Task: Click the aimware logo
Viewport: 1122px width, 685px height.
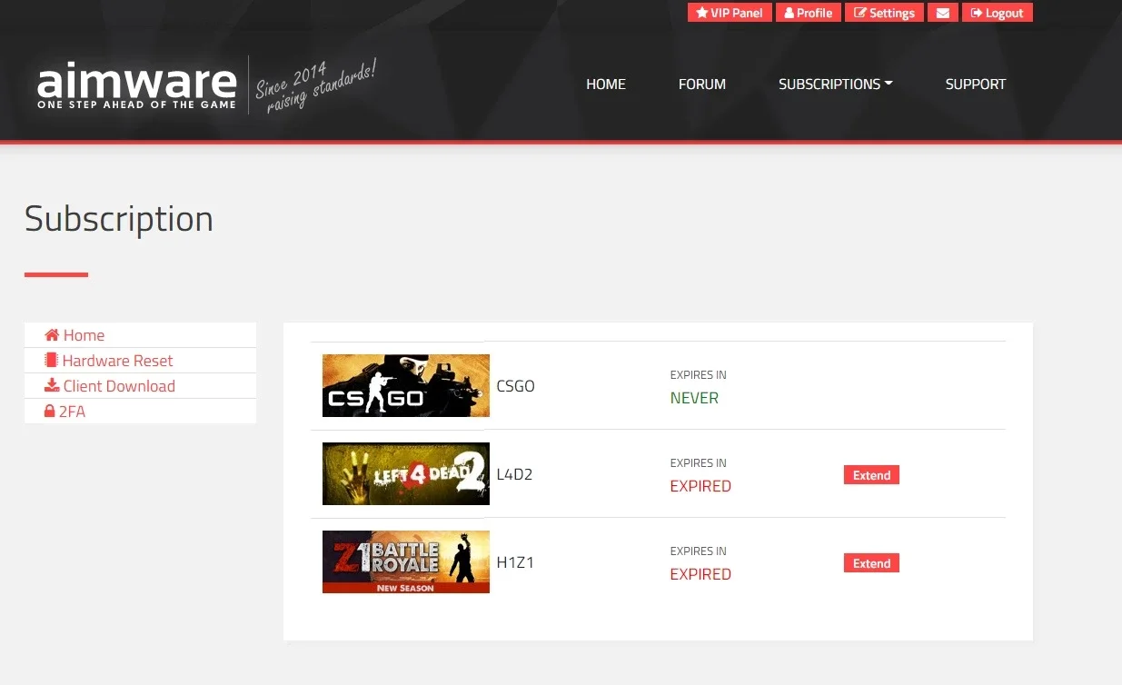Action: 136,85
